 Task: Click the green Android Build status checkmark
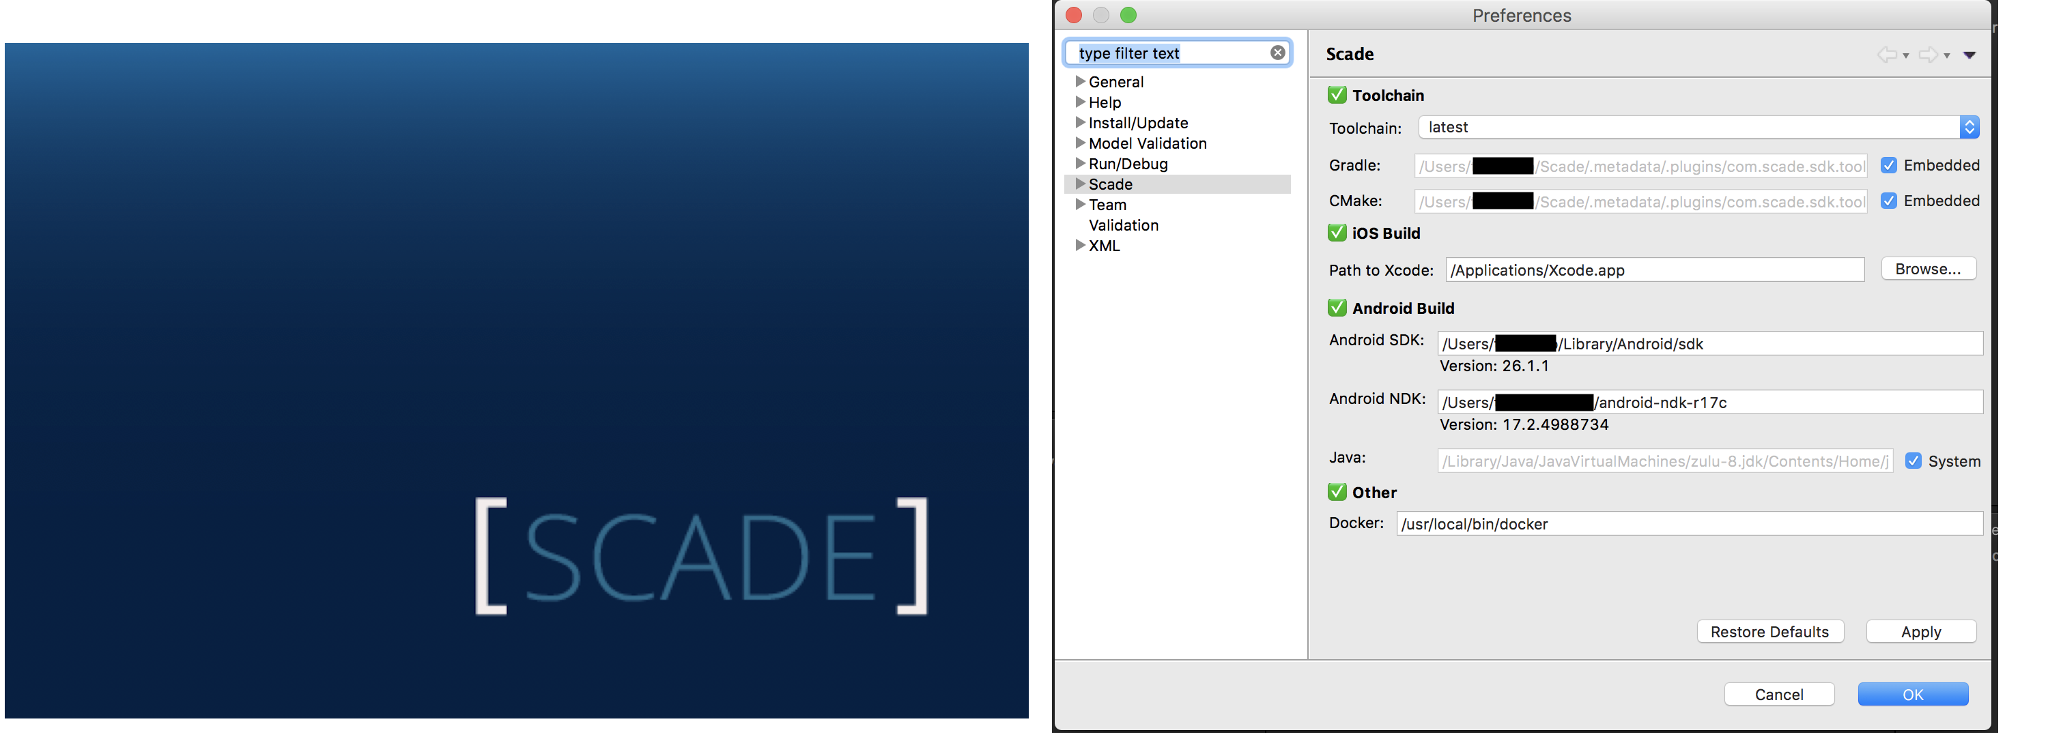tap(1337, 308)
